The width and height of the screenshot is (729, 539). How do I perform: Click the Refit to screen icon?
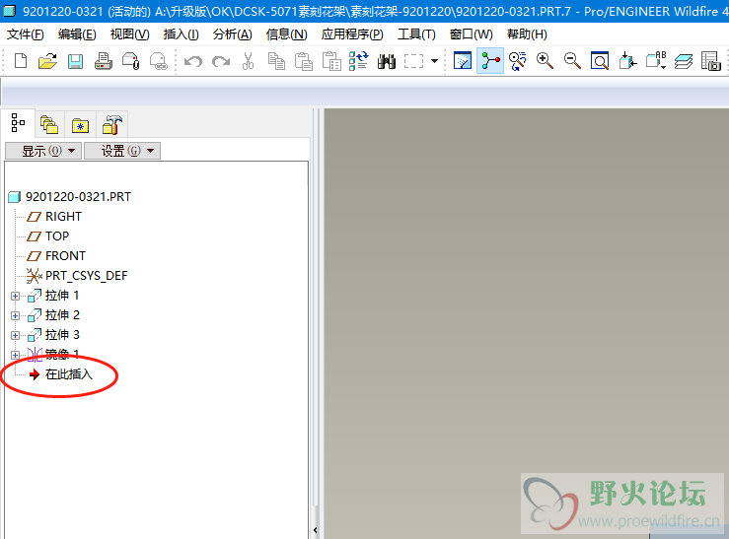600,61
